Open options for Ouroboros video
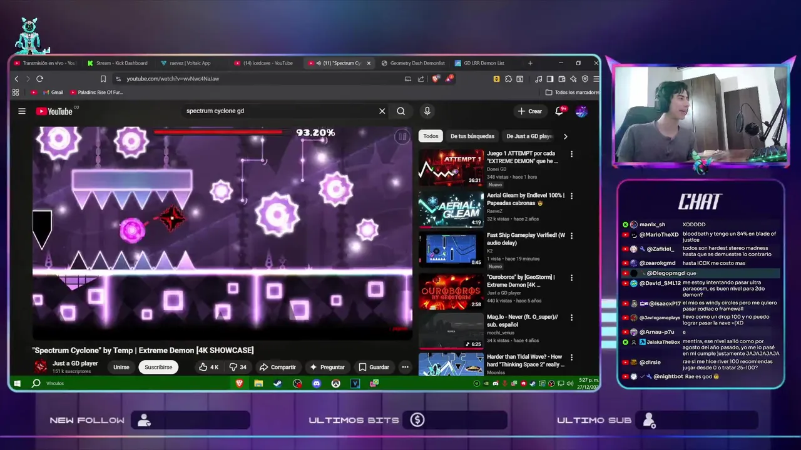This screenshot has height=450, width=801. [x=571, y=277]
